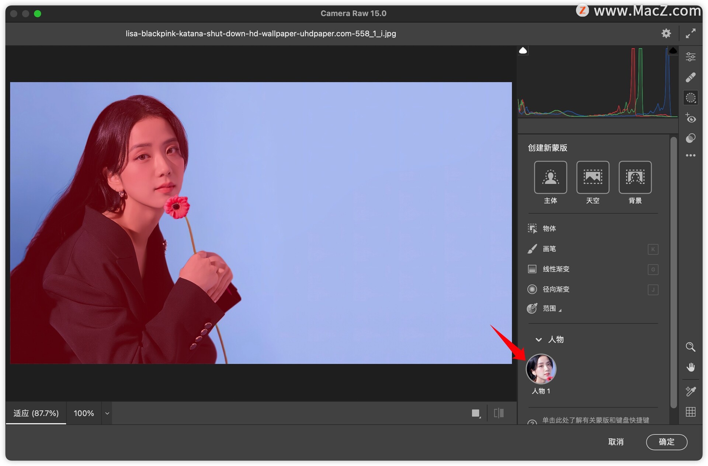Collapse the 人物 section chevron
708x466 pixels.
[538, 340]
